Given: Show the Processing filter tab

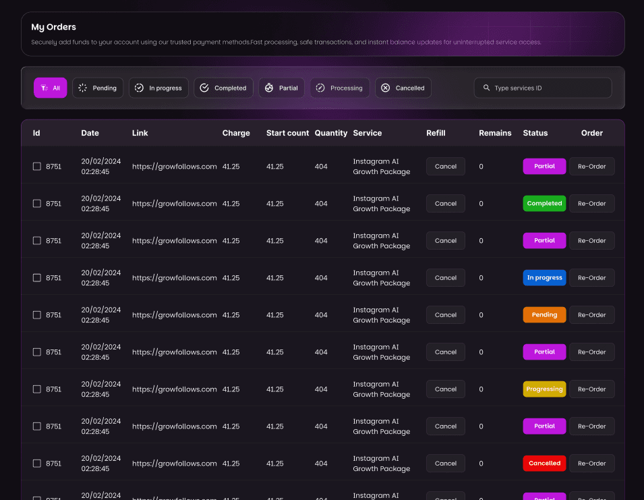Looking at the screenshot, I should point(340,88).
